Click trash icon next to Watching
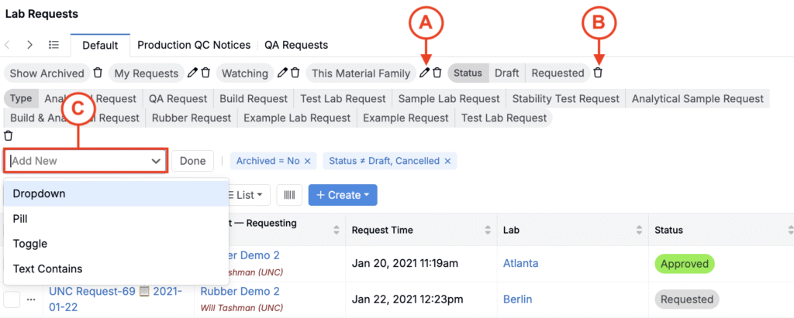 point(295,73)
